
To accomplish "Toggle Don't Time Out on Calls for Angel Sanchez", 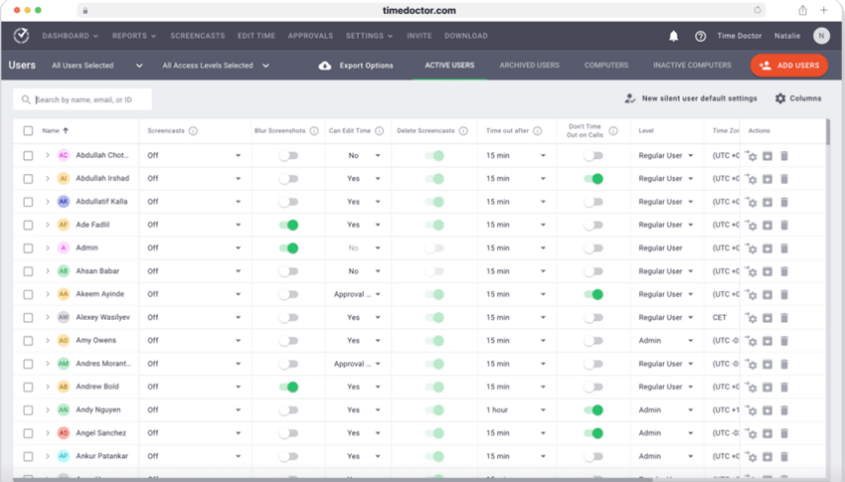I will 593,433.
